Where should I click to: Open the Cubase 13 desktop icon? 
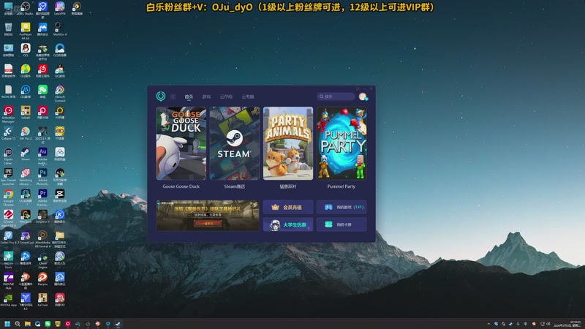(8, 134)
